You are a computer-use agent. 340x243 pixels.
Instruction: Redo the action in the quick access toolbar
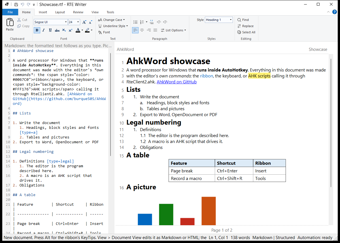click(28, 5)
